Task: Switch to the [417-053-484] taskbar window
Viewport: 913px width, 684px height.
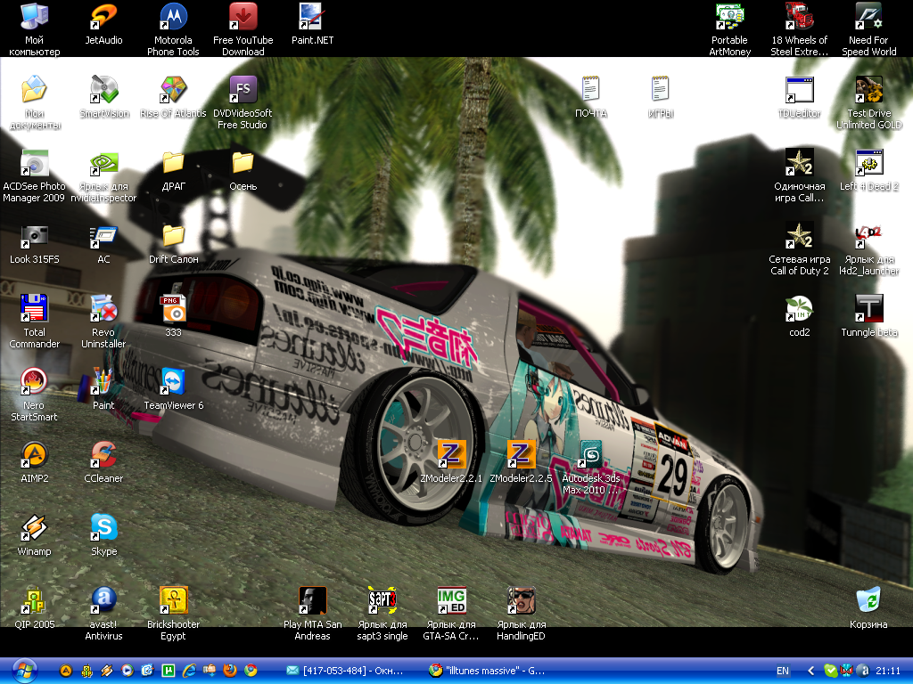Action: tap(344, 671)
